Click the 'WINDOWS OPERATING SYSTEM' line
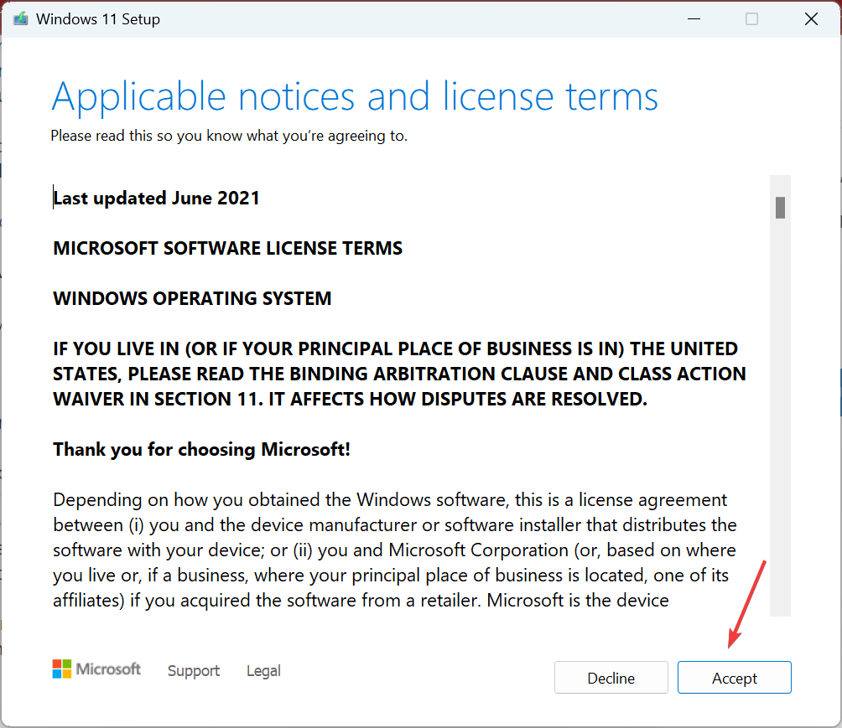The height and width of the screenshot is (728, 842). pyautogui.click(x=192, y=298)
